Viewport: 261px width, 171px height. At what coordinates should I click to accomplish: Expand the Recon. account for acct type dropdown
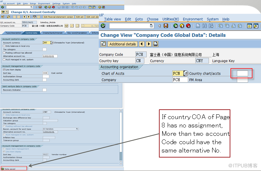[x=77, y=129]
